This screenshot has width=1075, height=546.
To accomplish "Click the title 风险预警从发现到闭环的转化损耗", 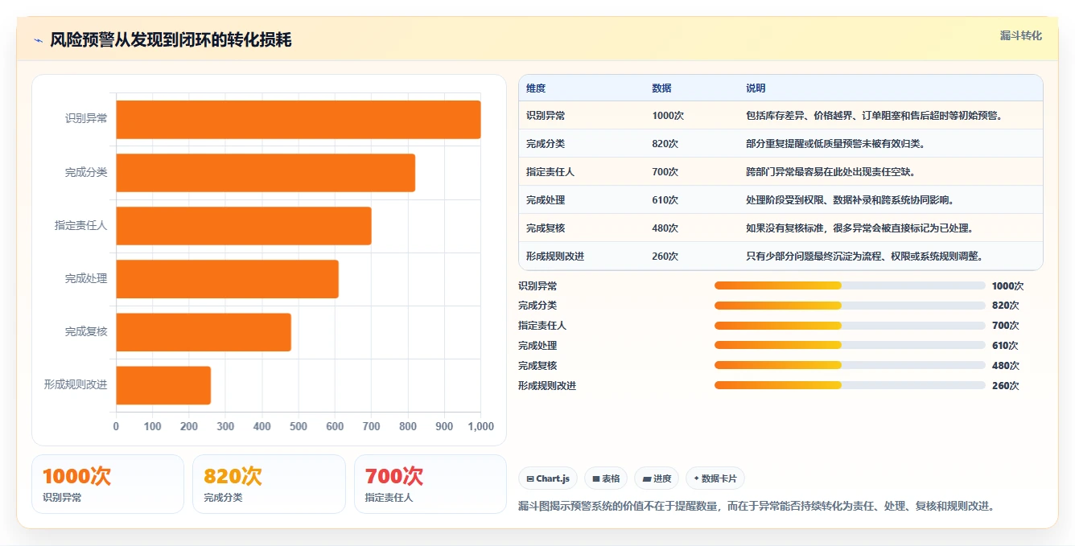I will pos(171,39).
